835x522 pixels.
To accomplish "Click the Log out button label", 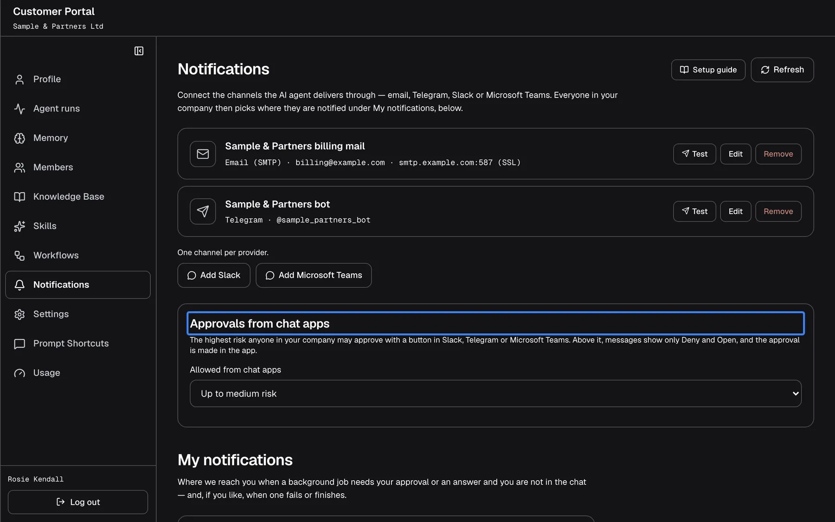I will tap(85, 502).
